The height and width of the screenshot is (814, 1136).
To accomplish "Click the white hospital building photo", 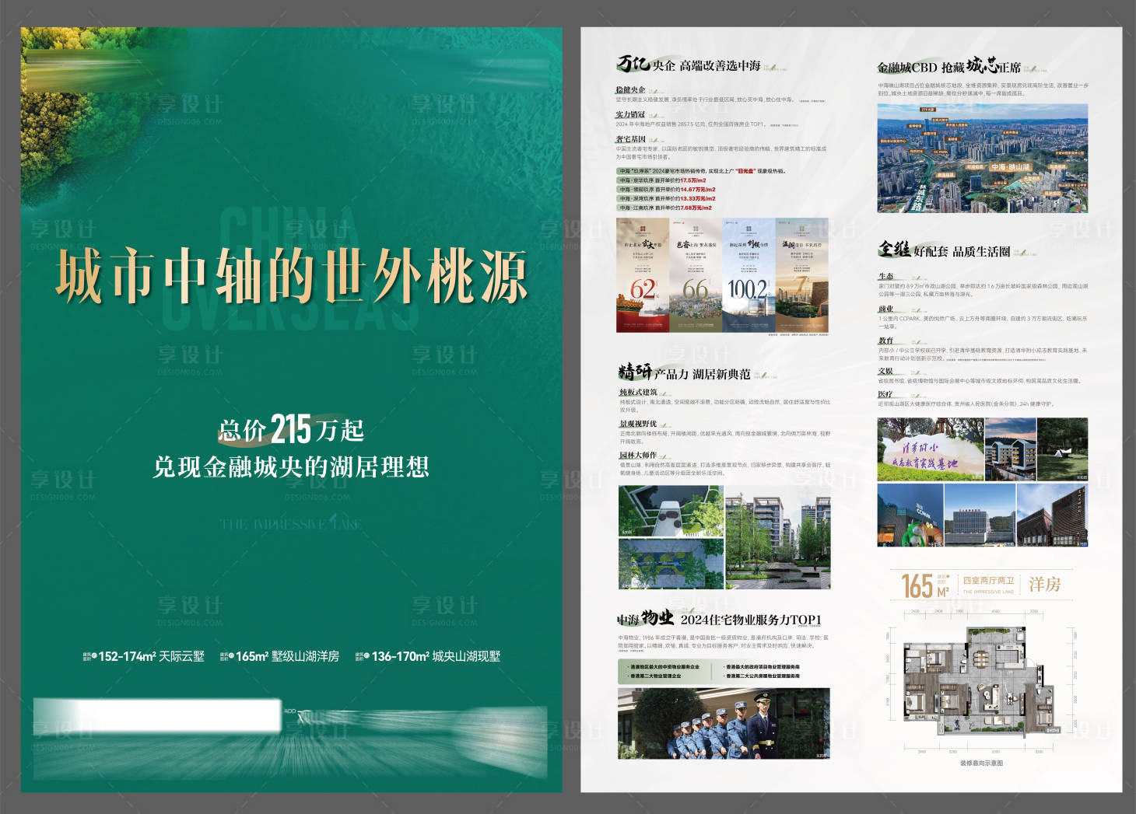I will 980,515.
